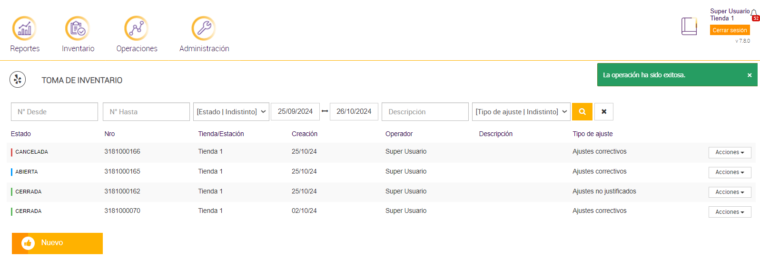This screenshot has width=760, height=257.
Task: Click the Toma de Inventario section icon
Action: coord(18,80)
